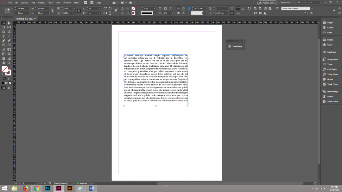Open the Text Wrap floating panel
The image size is (342, 192).
236,46
